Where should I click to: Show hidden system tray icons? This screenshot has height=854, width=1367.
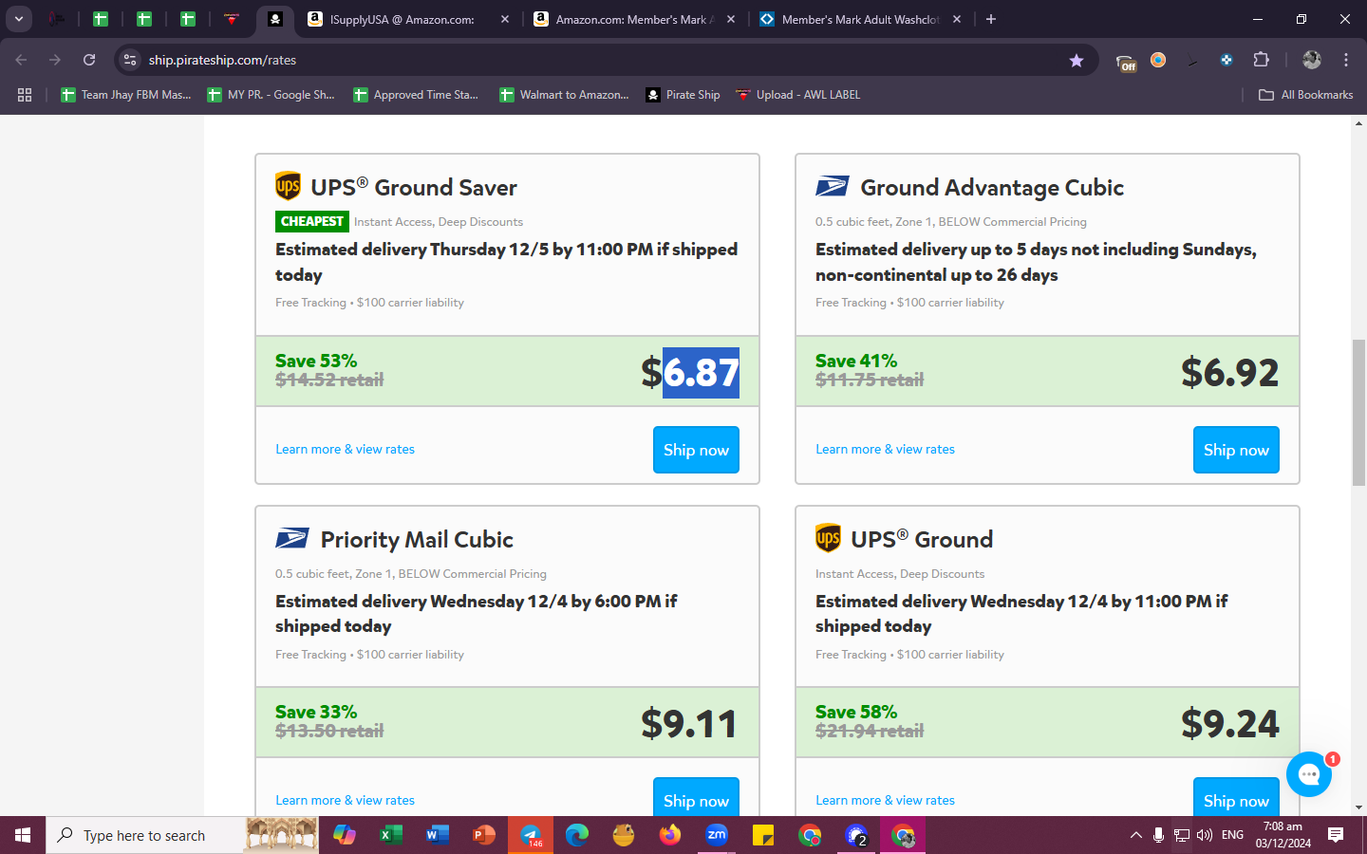tap(1135, 835)
